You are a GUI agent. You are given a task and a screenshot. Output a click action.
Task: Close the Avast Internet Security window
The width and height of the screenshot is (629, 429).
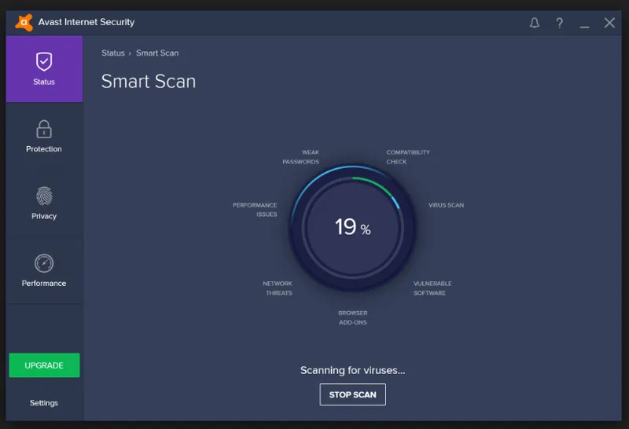(609, 23)
